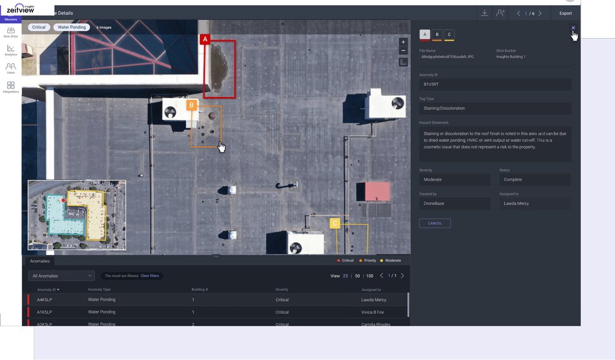The height and width of the screenshot is (360, 615).
Task: Toggle the Critical filter chip
Action: coord(38,27)
